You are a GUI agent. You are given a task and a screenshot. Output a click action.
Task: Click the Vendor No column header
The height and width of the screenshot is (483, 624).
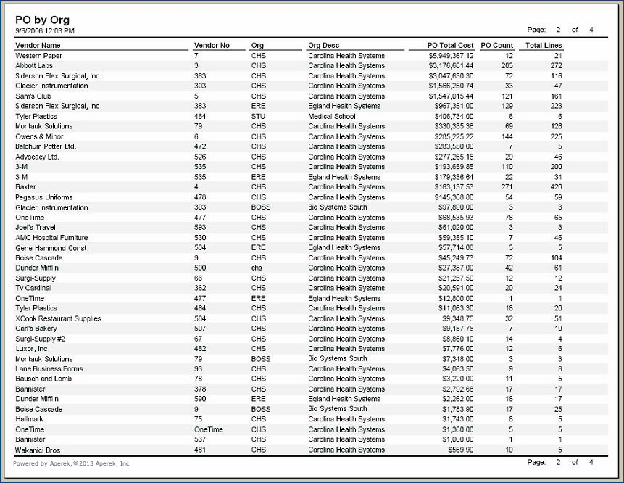[x=212, y=46]
